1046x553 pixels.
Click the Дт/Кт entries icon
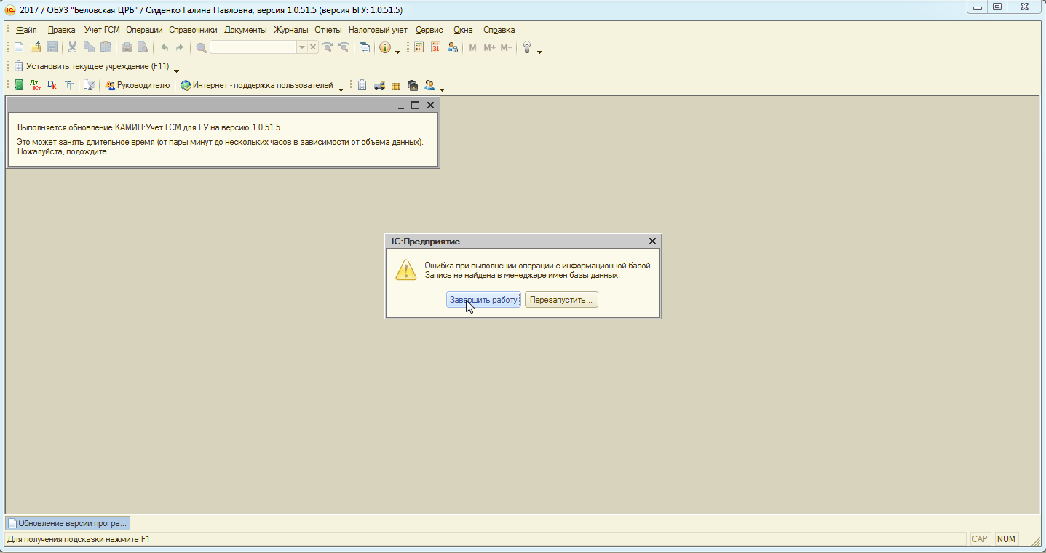click(x=36, y=85)
